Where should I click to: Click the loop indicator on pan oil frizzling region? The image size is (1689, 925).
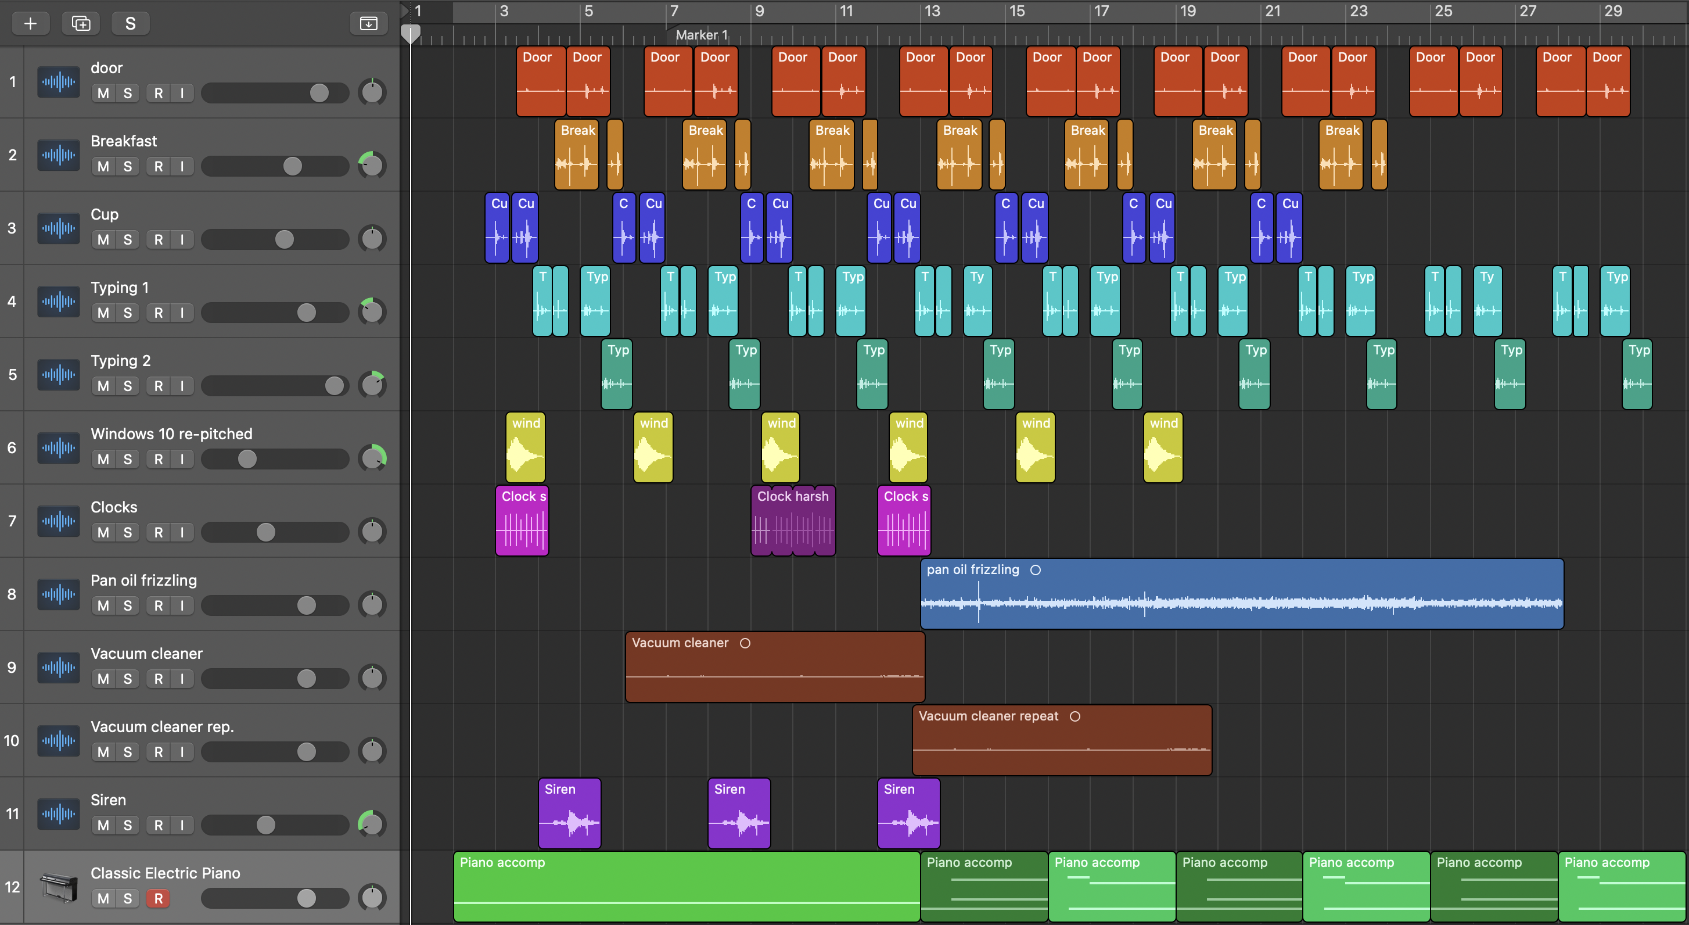(1036, 570)
